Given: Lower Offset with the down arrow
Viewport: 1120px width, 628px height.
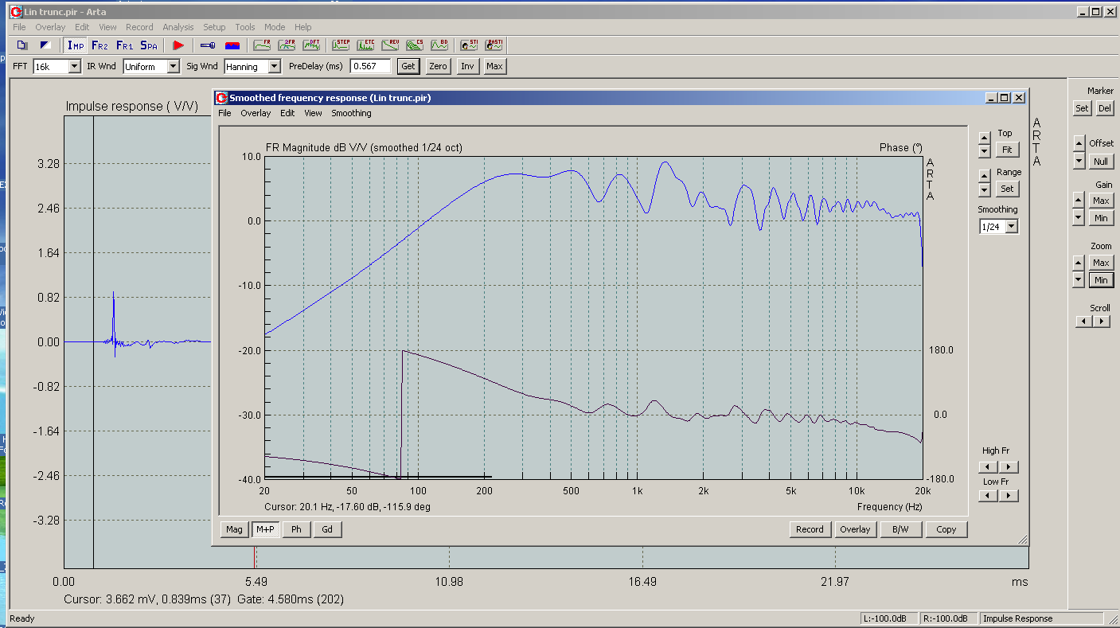Looking at the screenshot, I should pyautogui.click(x=1079, y=161).
